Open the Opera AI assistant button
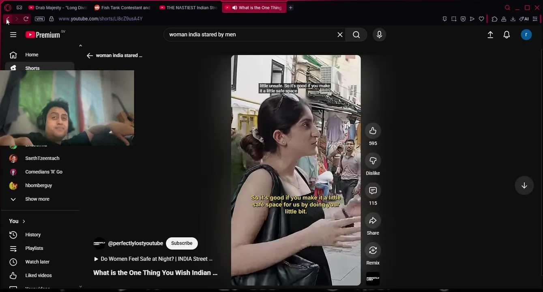543x292 pixels. pyautogui.click(x=524, y=19)
